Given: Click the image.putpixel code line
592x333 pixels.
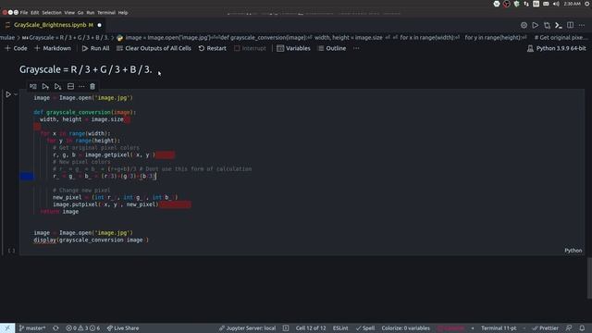Looking at the screenshot, I should (x=105, y=204).
